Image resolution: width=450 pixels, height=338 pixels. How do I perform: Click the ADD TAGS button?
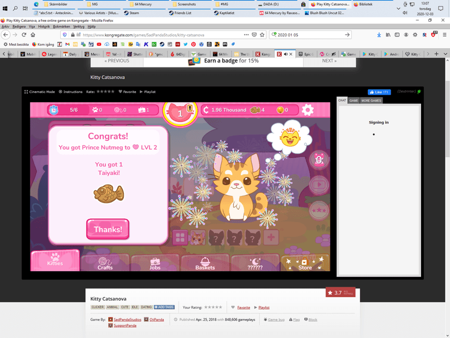(164, 307)
